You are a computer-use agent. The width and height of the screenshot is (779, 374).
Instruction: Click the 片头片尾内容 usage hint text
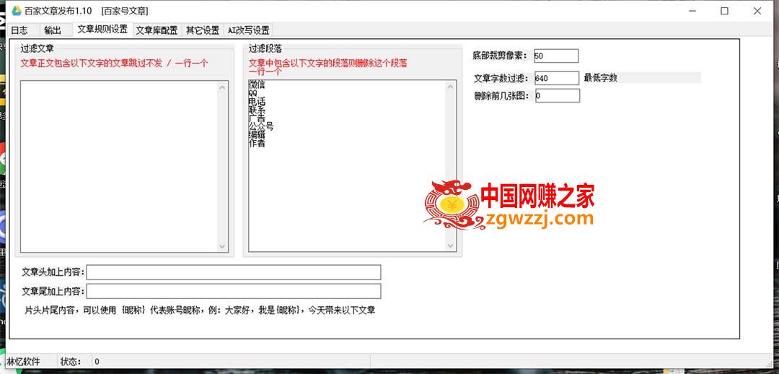click(200, 310)
